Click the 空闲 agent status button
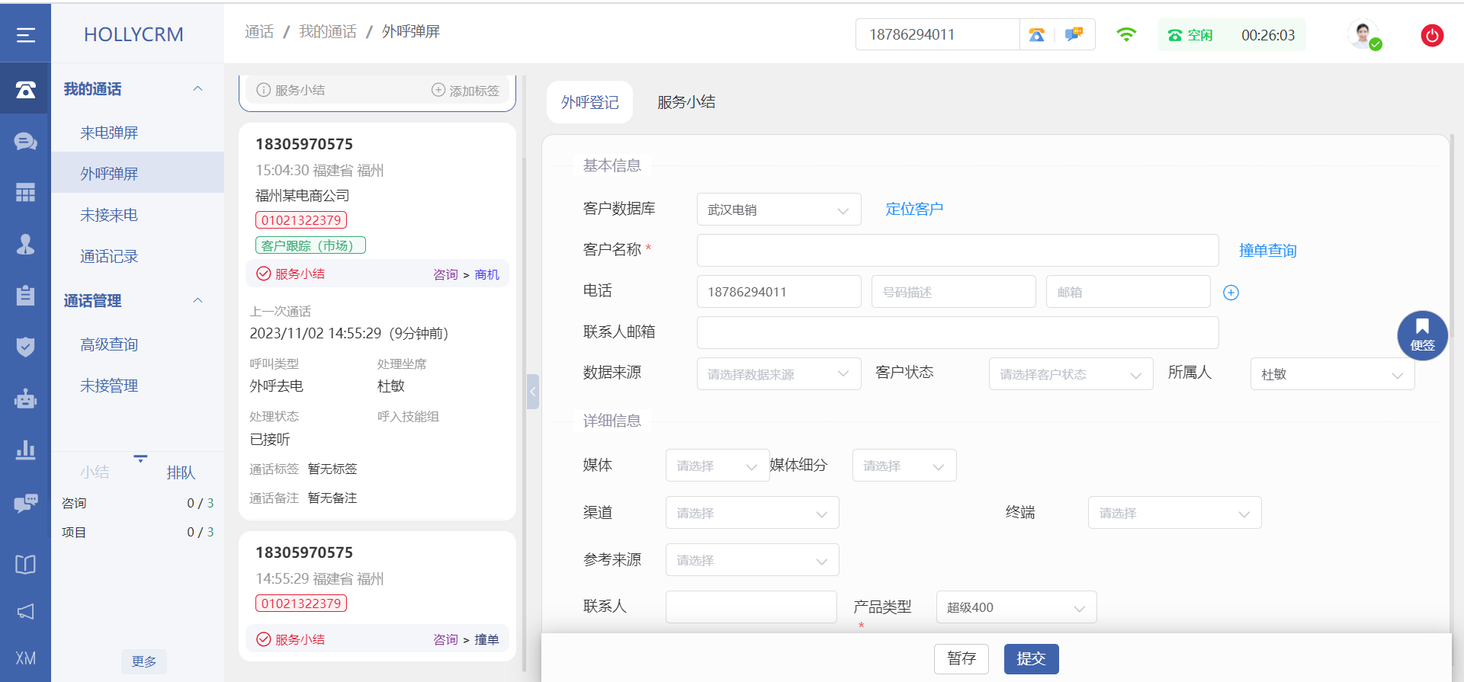 click(x=1189, y=35)
